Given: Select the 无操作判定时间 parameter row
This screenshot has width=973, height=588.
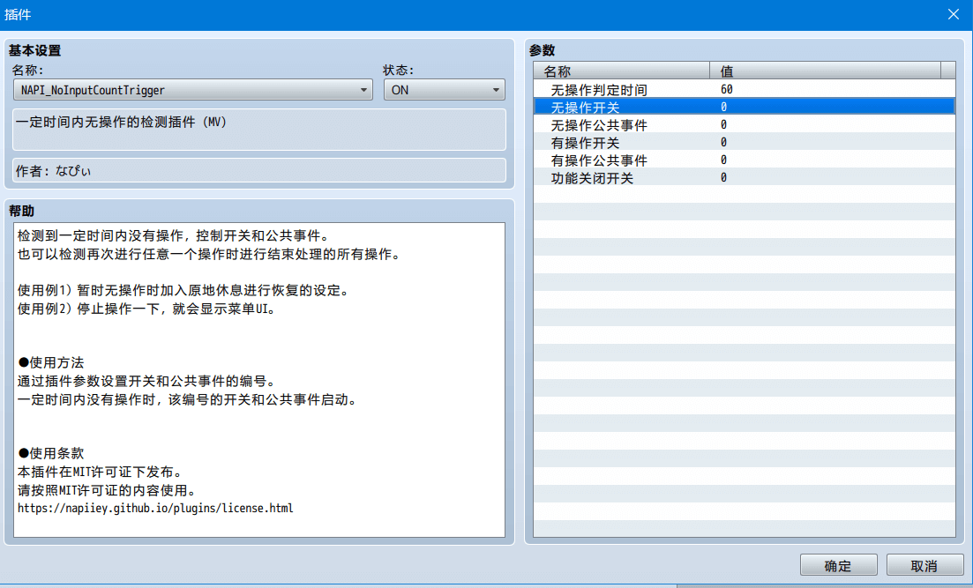Looking at the screenshot, I should 744,89.
